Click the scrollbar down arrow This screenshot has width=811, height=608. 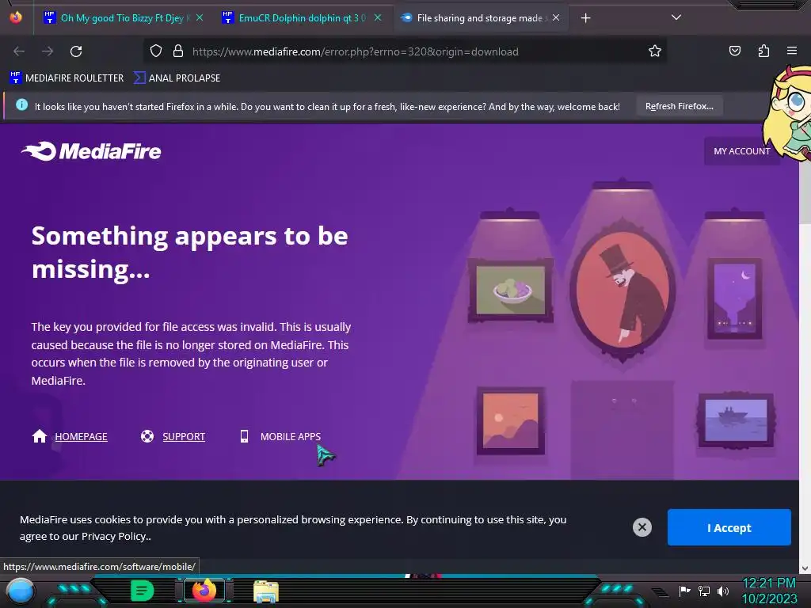coord(805,568)
